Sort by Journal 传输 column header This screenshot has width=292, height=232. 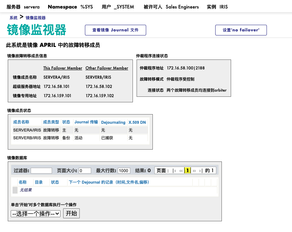click(86, 122)
